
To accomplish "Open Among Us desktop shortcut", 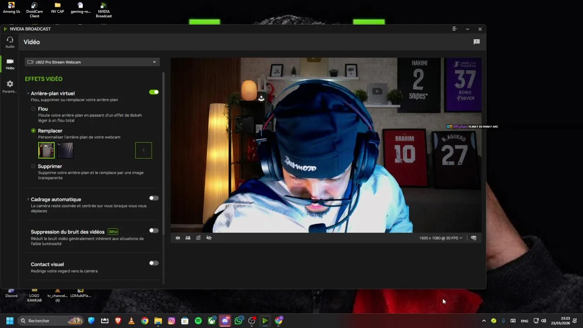I will pyautogui.click(x=11, y=8).
